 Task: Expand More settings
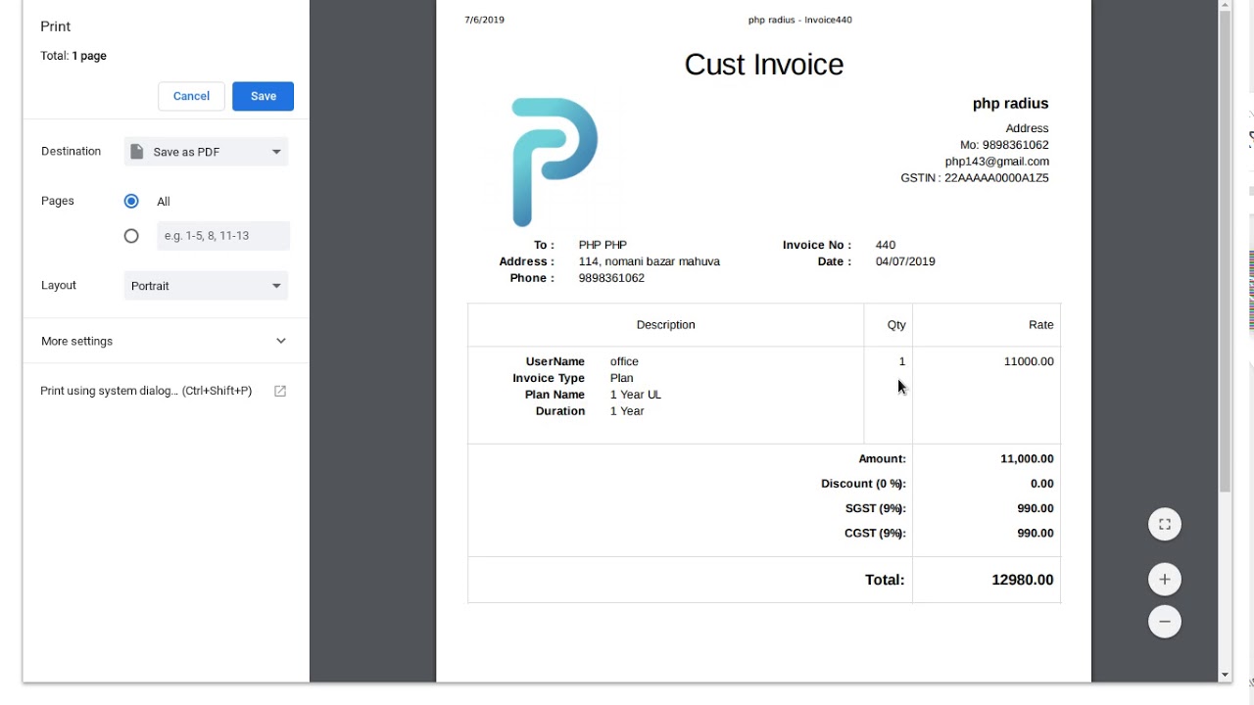[x=165, y=341]
